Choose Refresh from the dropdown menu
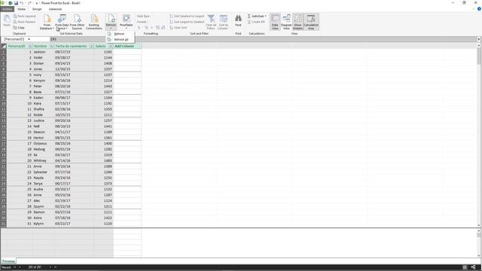The image size is (482, 271). (x=120, y=34)
